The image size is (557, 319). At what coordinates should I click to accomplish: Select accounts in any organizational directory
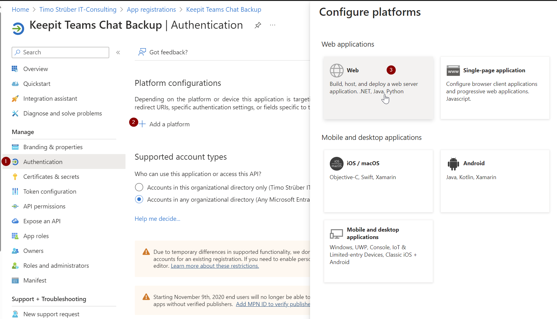[139, 199]
